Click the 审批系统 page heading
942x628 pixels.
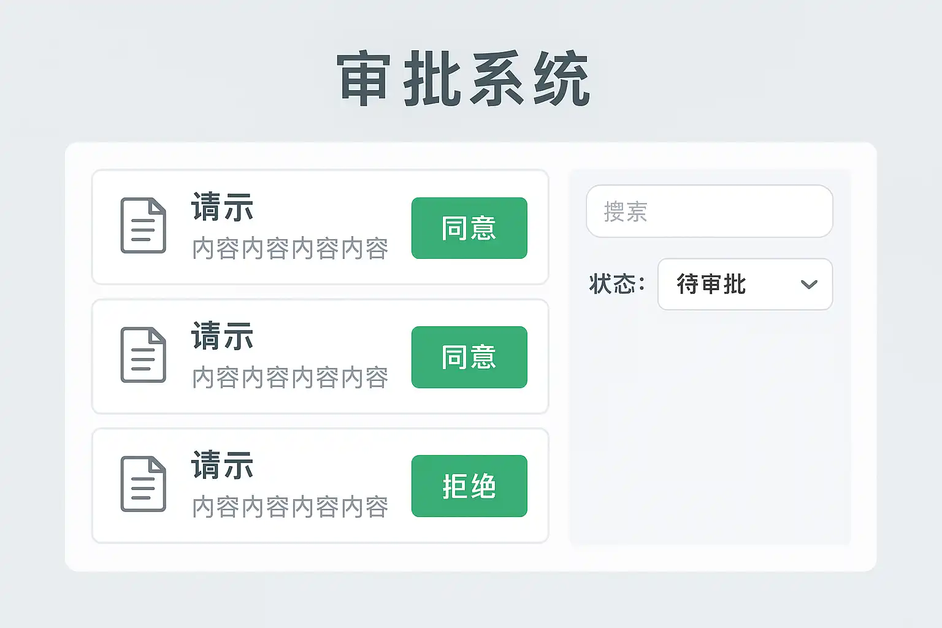pos(464,80)
